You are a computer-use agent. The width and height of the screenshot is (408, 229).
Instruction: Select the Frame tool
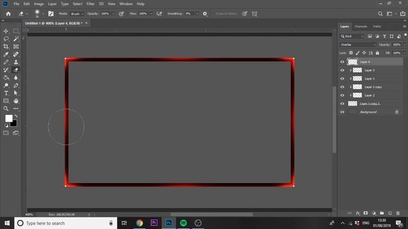16,46
